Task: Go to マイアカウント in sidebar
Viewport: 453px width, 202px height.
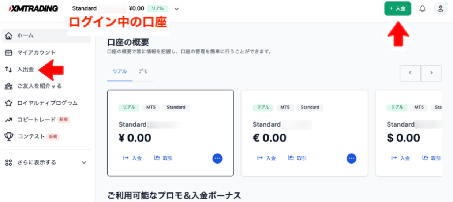Action: (x=36, y=53)
